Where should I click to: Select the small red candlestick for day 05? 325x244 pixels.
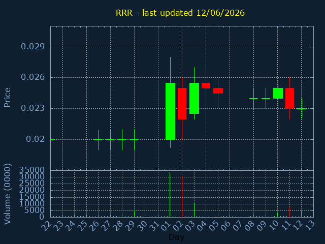click(x=218, y=90)
